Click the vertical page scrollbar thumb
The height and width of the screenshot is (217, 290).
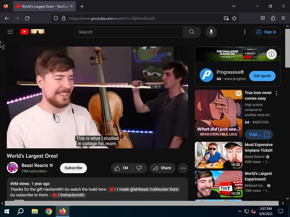coord(287,48)
